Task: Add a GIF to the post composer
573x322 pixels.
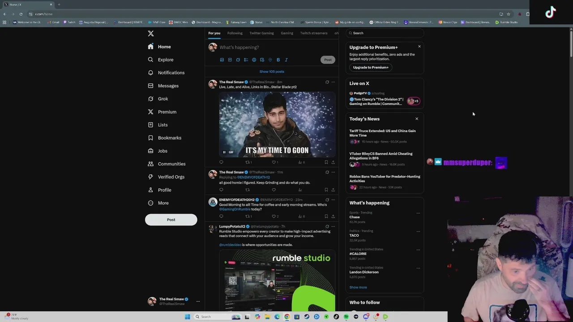Action: pyautogui.click(x=230, y=60)
